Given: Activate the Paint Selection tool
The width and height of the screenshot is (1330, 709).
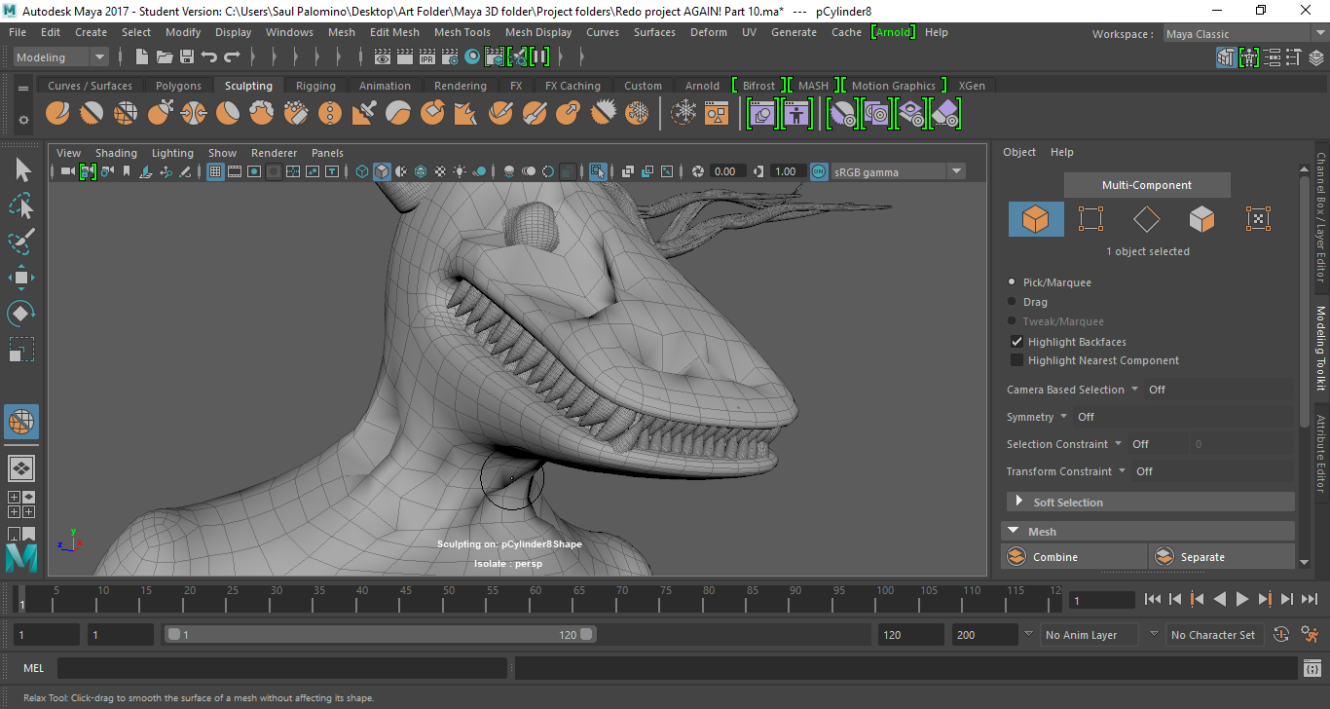Looking at the screenshot, I should [x=21, y=242].
